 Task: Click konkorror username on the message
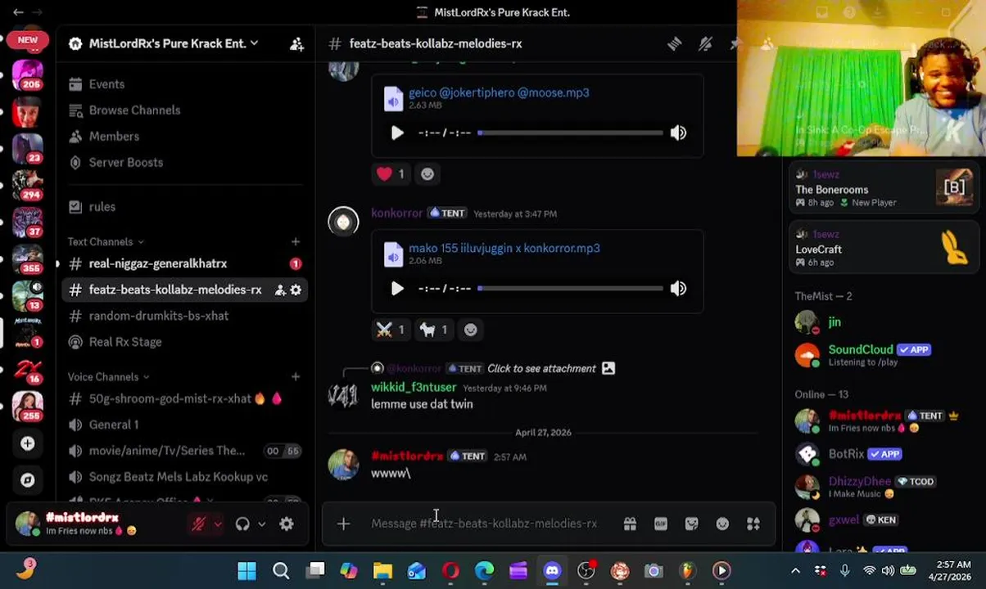[x=397, y=213]
